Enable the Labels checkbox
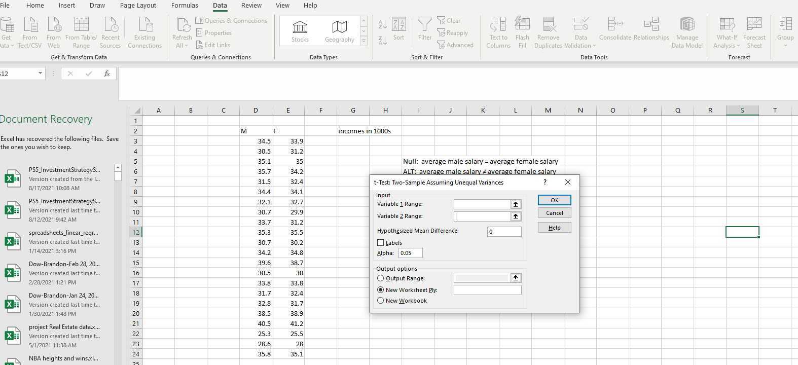 click(x=381, y=243)
